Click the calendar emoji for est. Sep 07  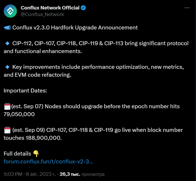(7, 106)
